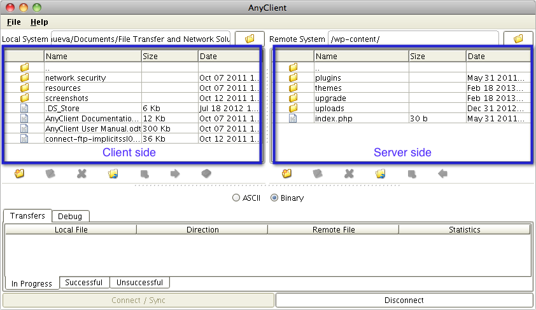Select the .DS_Store file row
The height and width of the screenshot is (310, 536).
(132, 108)
